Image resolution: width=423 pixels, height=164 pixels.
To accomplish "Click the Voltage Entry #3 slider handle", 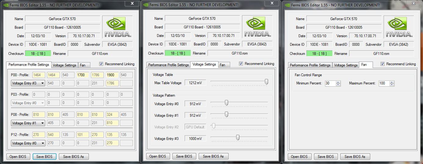I will [x=238, y=137].
